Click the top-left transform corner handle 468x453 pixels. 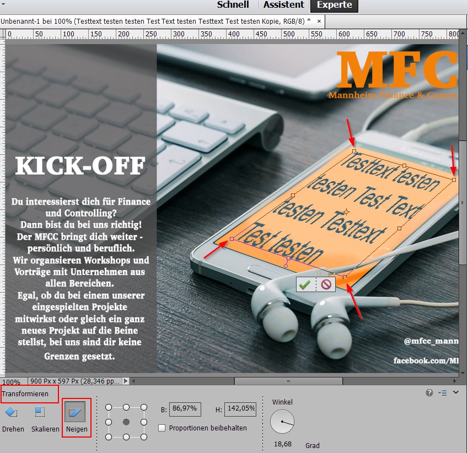pos(354,152)
